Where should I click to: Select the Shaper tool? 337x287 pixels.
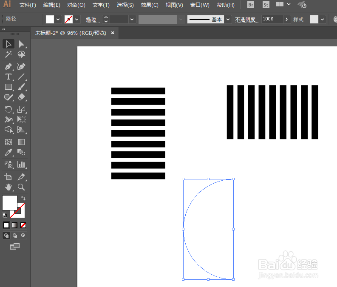8,97
